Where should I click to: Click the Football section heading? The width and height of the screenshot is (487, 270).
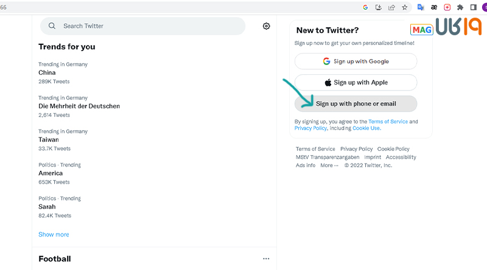(x=55, y=259)
